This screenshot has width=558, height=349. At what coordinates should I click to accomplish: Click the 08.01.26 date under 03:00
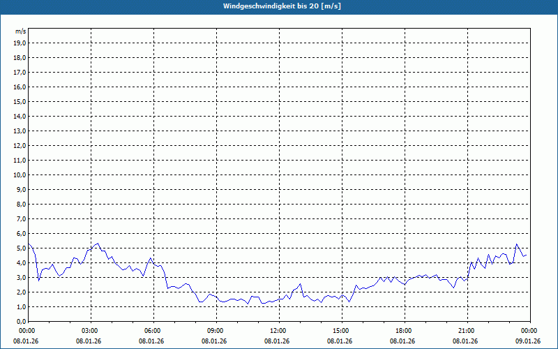[89, 341]
